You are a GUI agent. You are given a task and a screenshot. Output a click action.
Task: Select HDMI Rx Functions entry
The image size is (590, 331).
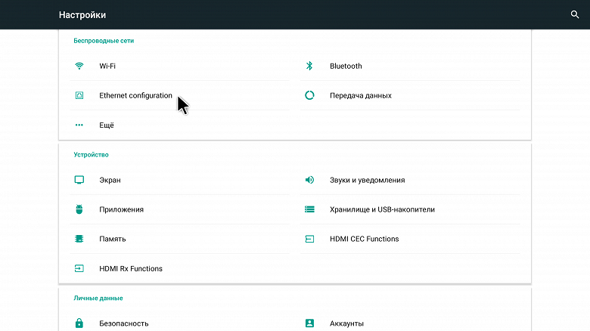pyautogui.click(x=130, y=268)
